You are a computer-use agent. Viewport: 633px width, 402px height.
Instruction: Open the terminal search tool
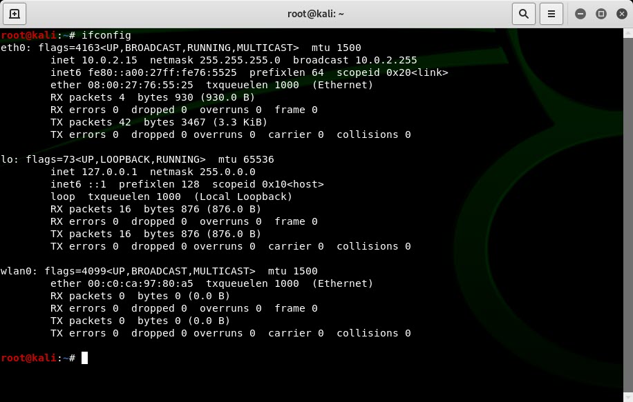tap(524, 13)
